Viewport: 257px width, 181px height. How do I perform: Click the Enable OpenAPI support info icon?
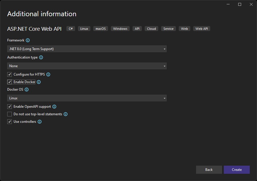click(54, 107)
